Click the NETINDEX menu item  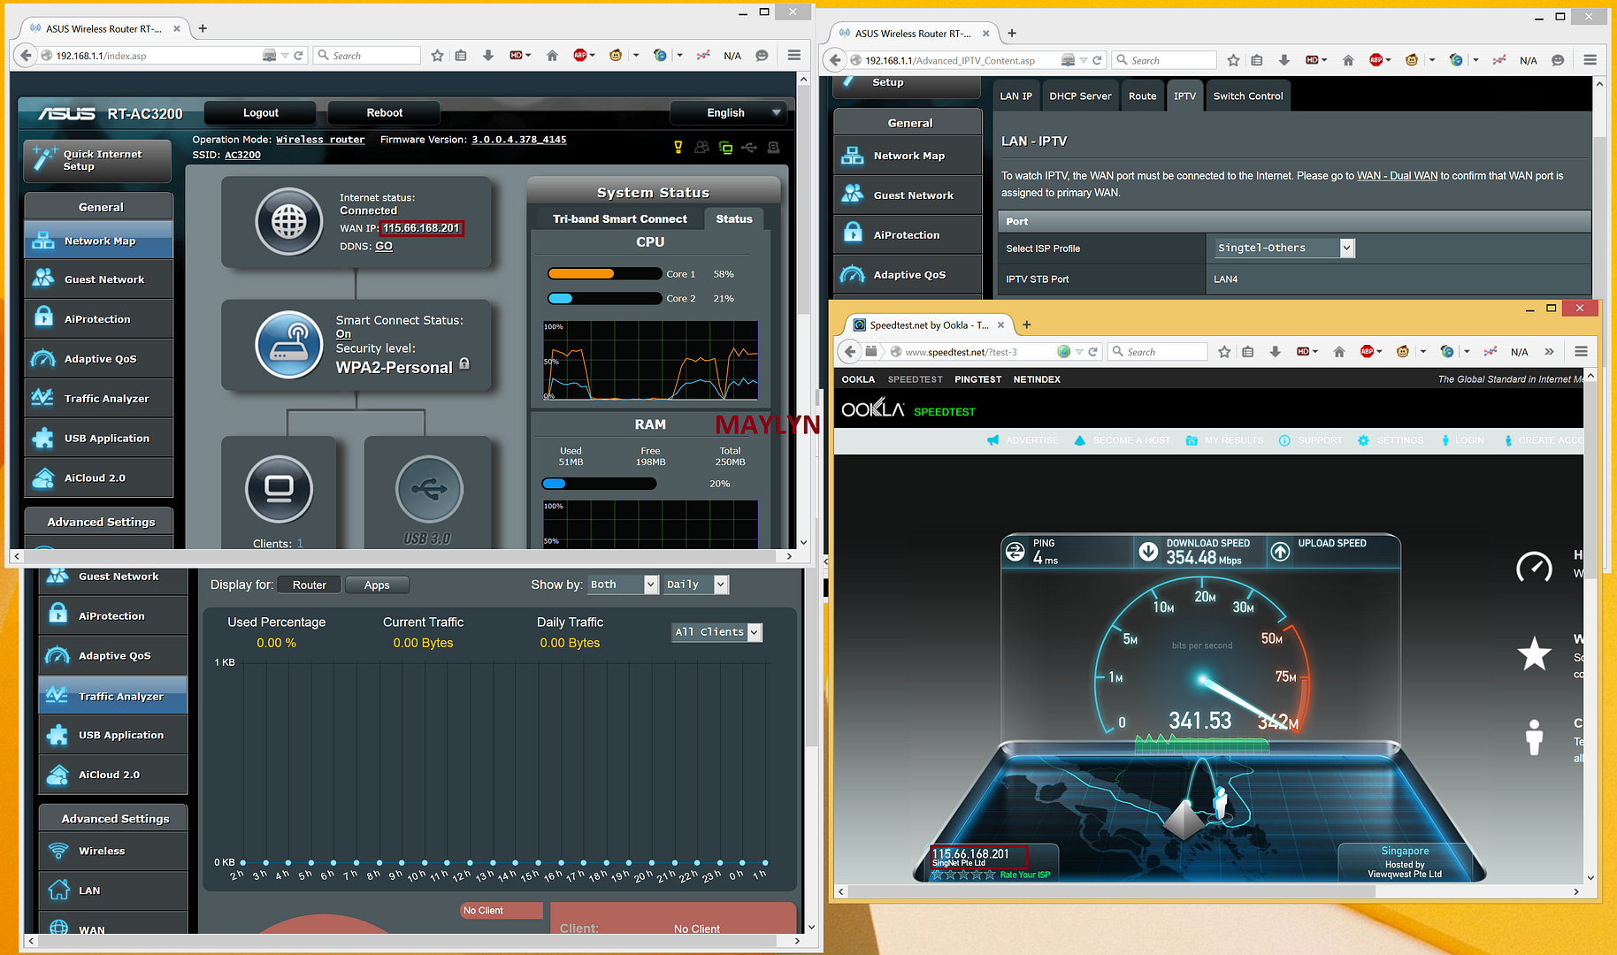point(1037,379)
